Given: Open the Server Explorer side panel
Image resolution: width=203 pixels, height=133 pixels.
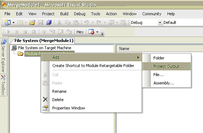Looking at the screenshot, I should tap(3, 56).
